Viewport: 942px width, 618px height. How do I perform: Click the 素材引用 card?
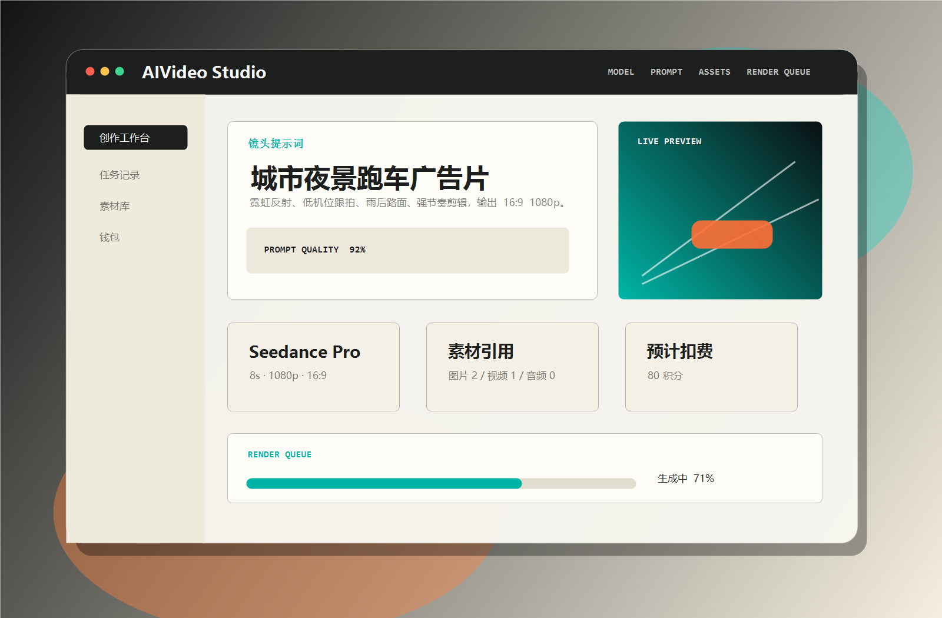512,367
